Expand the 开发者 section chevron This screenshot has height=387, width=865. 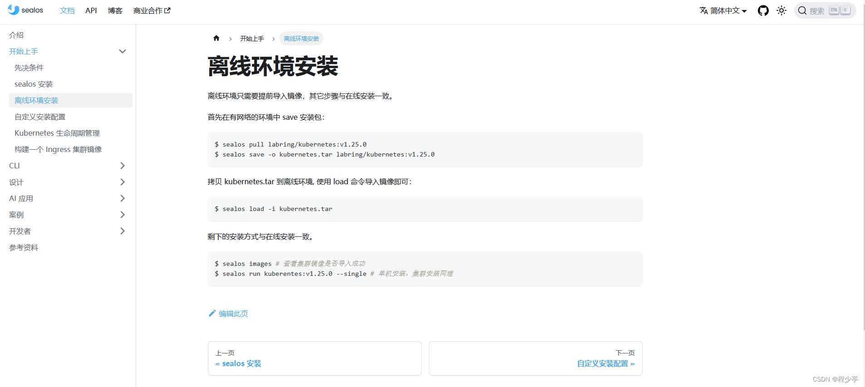[123, 231]
